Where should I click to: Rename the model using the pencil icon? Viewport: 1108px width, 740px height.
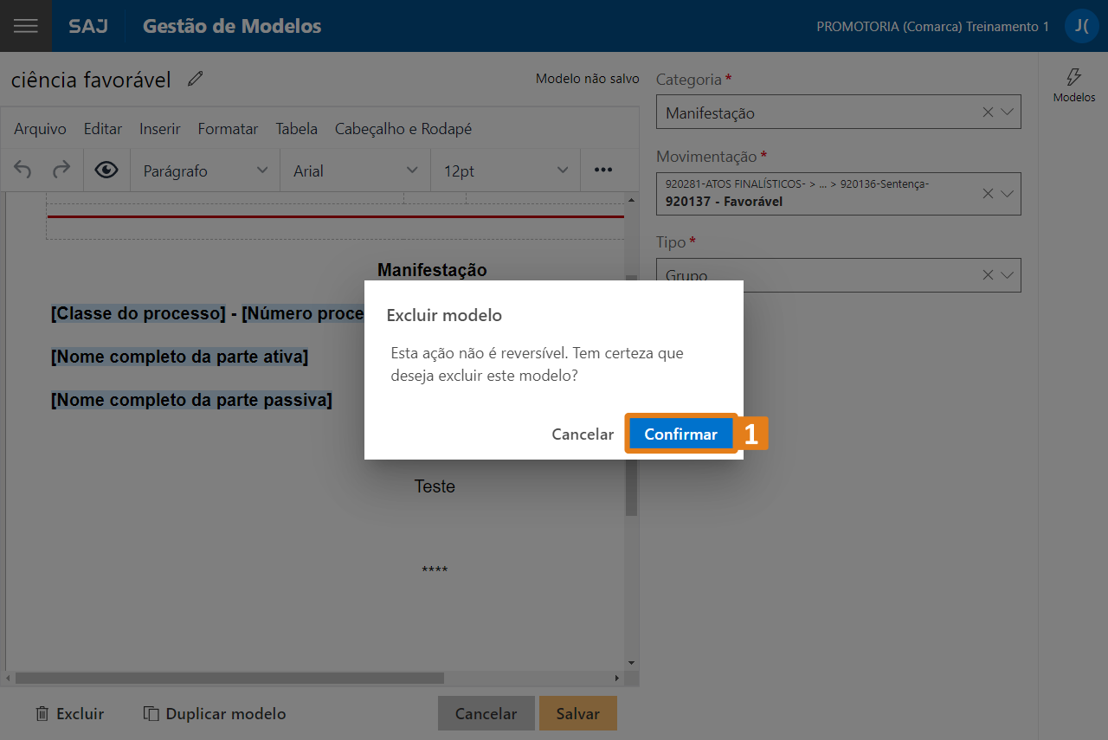click(x=195, y=79)
